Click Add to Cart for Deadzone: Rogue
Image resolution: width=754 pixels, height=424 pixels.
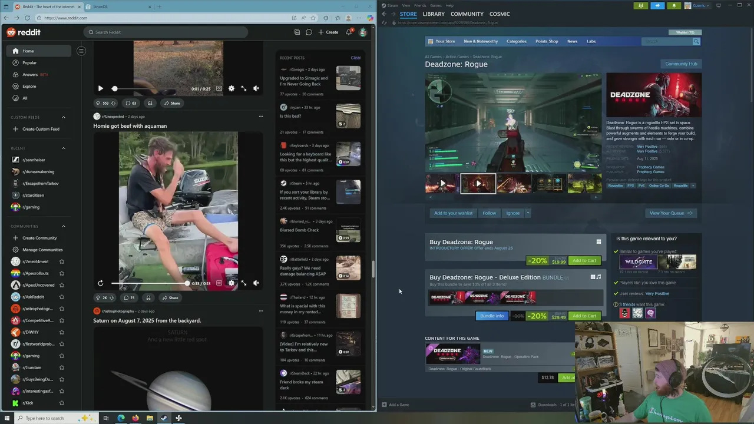click(x=584, y=260)
